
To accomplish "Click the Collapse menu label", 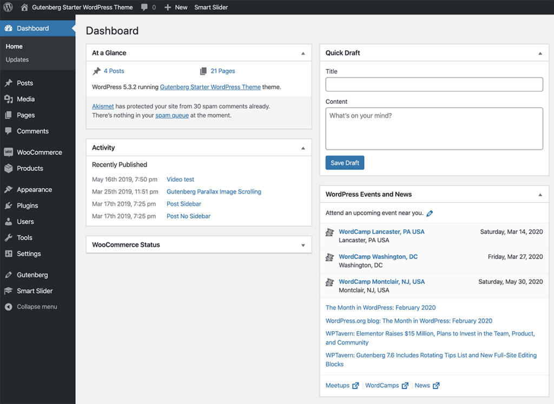I will pos(37,307).
